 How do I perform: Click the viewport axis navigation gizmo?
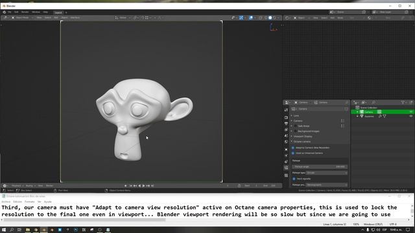coord(273,27)
